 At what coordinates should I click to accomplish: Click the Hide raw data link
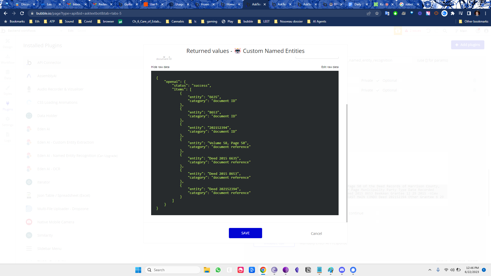(160, 67)
